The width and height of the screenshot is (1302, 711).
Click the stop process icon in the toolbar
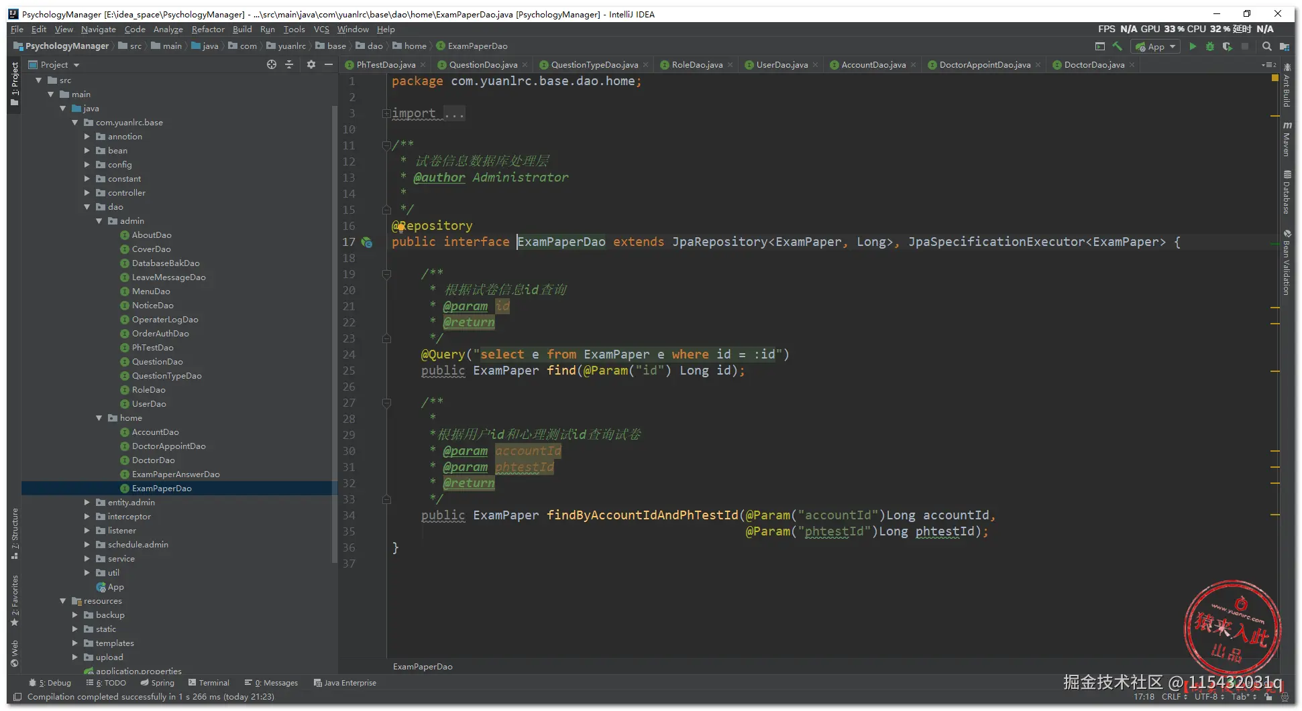1245,46
